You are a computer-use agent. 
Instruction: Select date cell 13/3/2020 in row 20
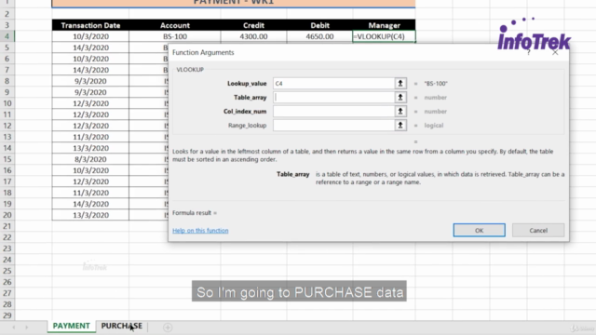click(90, 215)
